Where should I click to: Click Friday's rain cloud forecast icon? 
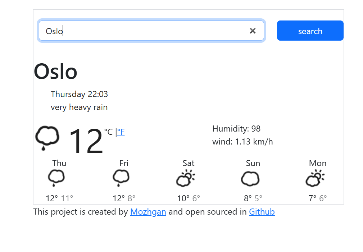click(121, 178)
